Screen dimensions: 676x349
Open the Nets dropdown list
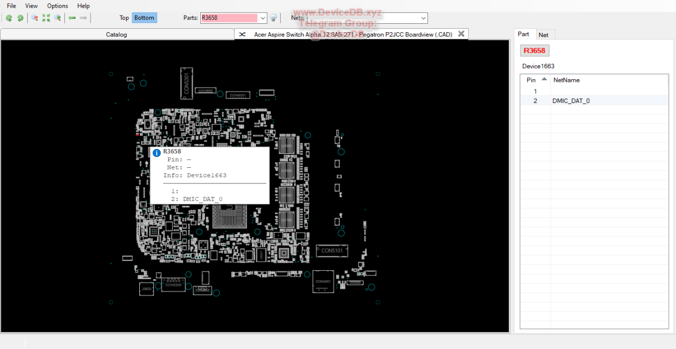[424, 18]
